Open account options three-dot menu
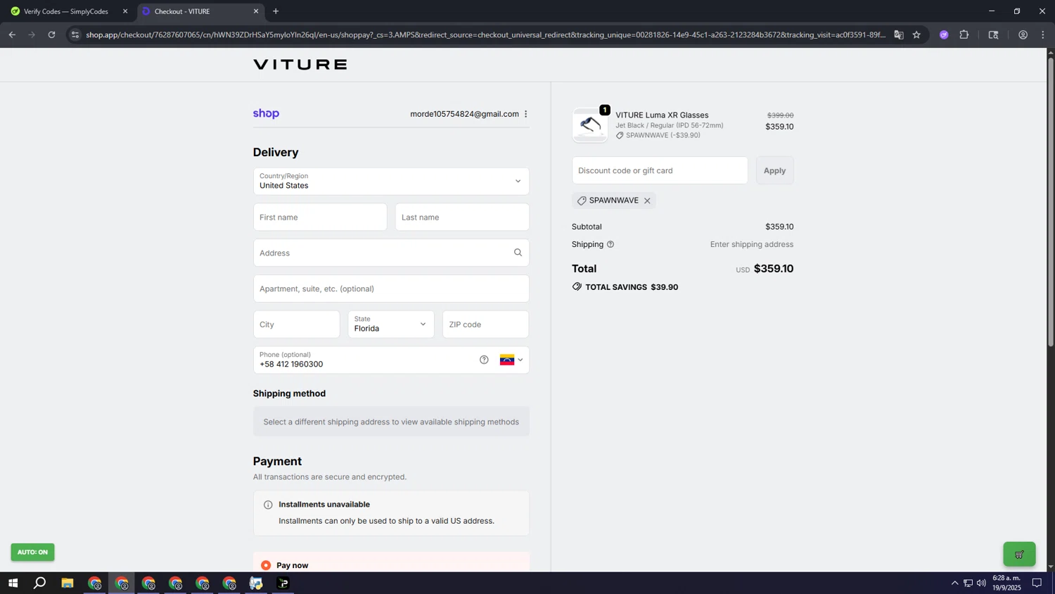The image size is (1055, 594). (525, 114)
